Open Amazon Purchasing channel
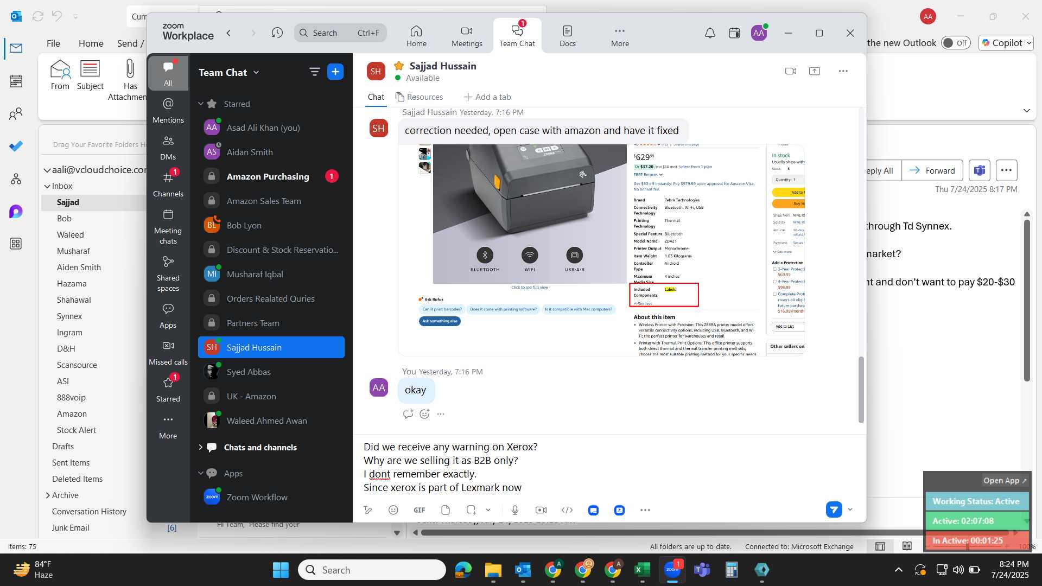The image size is (1042, 586). tap(271, 176)
